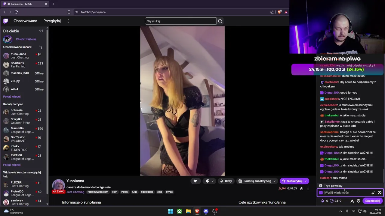Viewport: 385px width, 216px height.
Task: Click the 7TV emote icon in chat
Action: (380, 193)
